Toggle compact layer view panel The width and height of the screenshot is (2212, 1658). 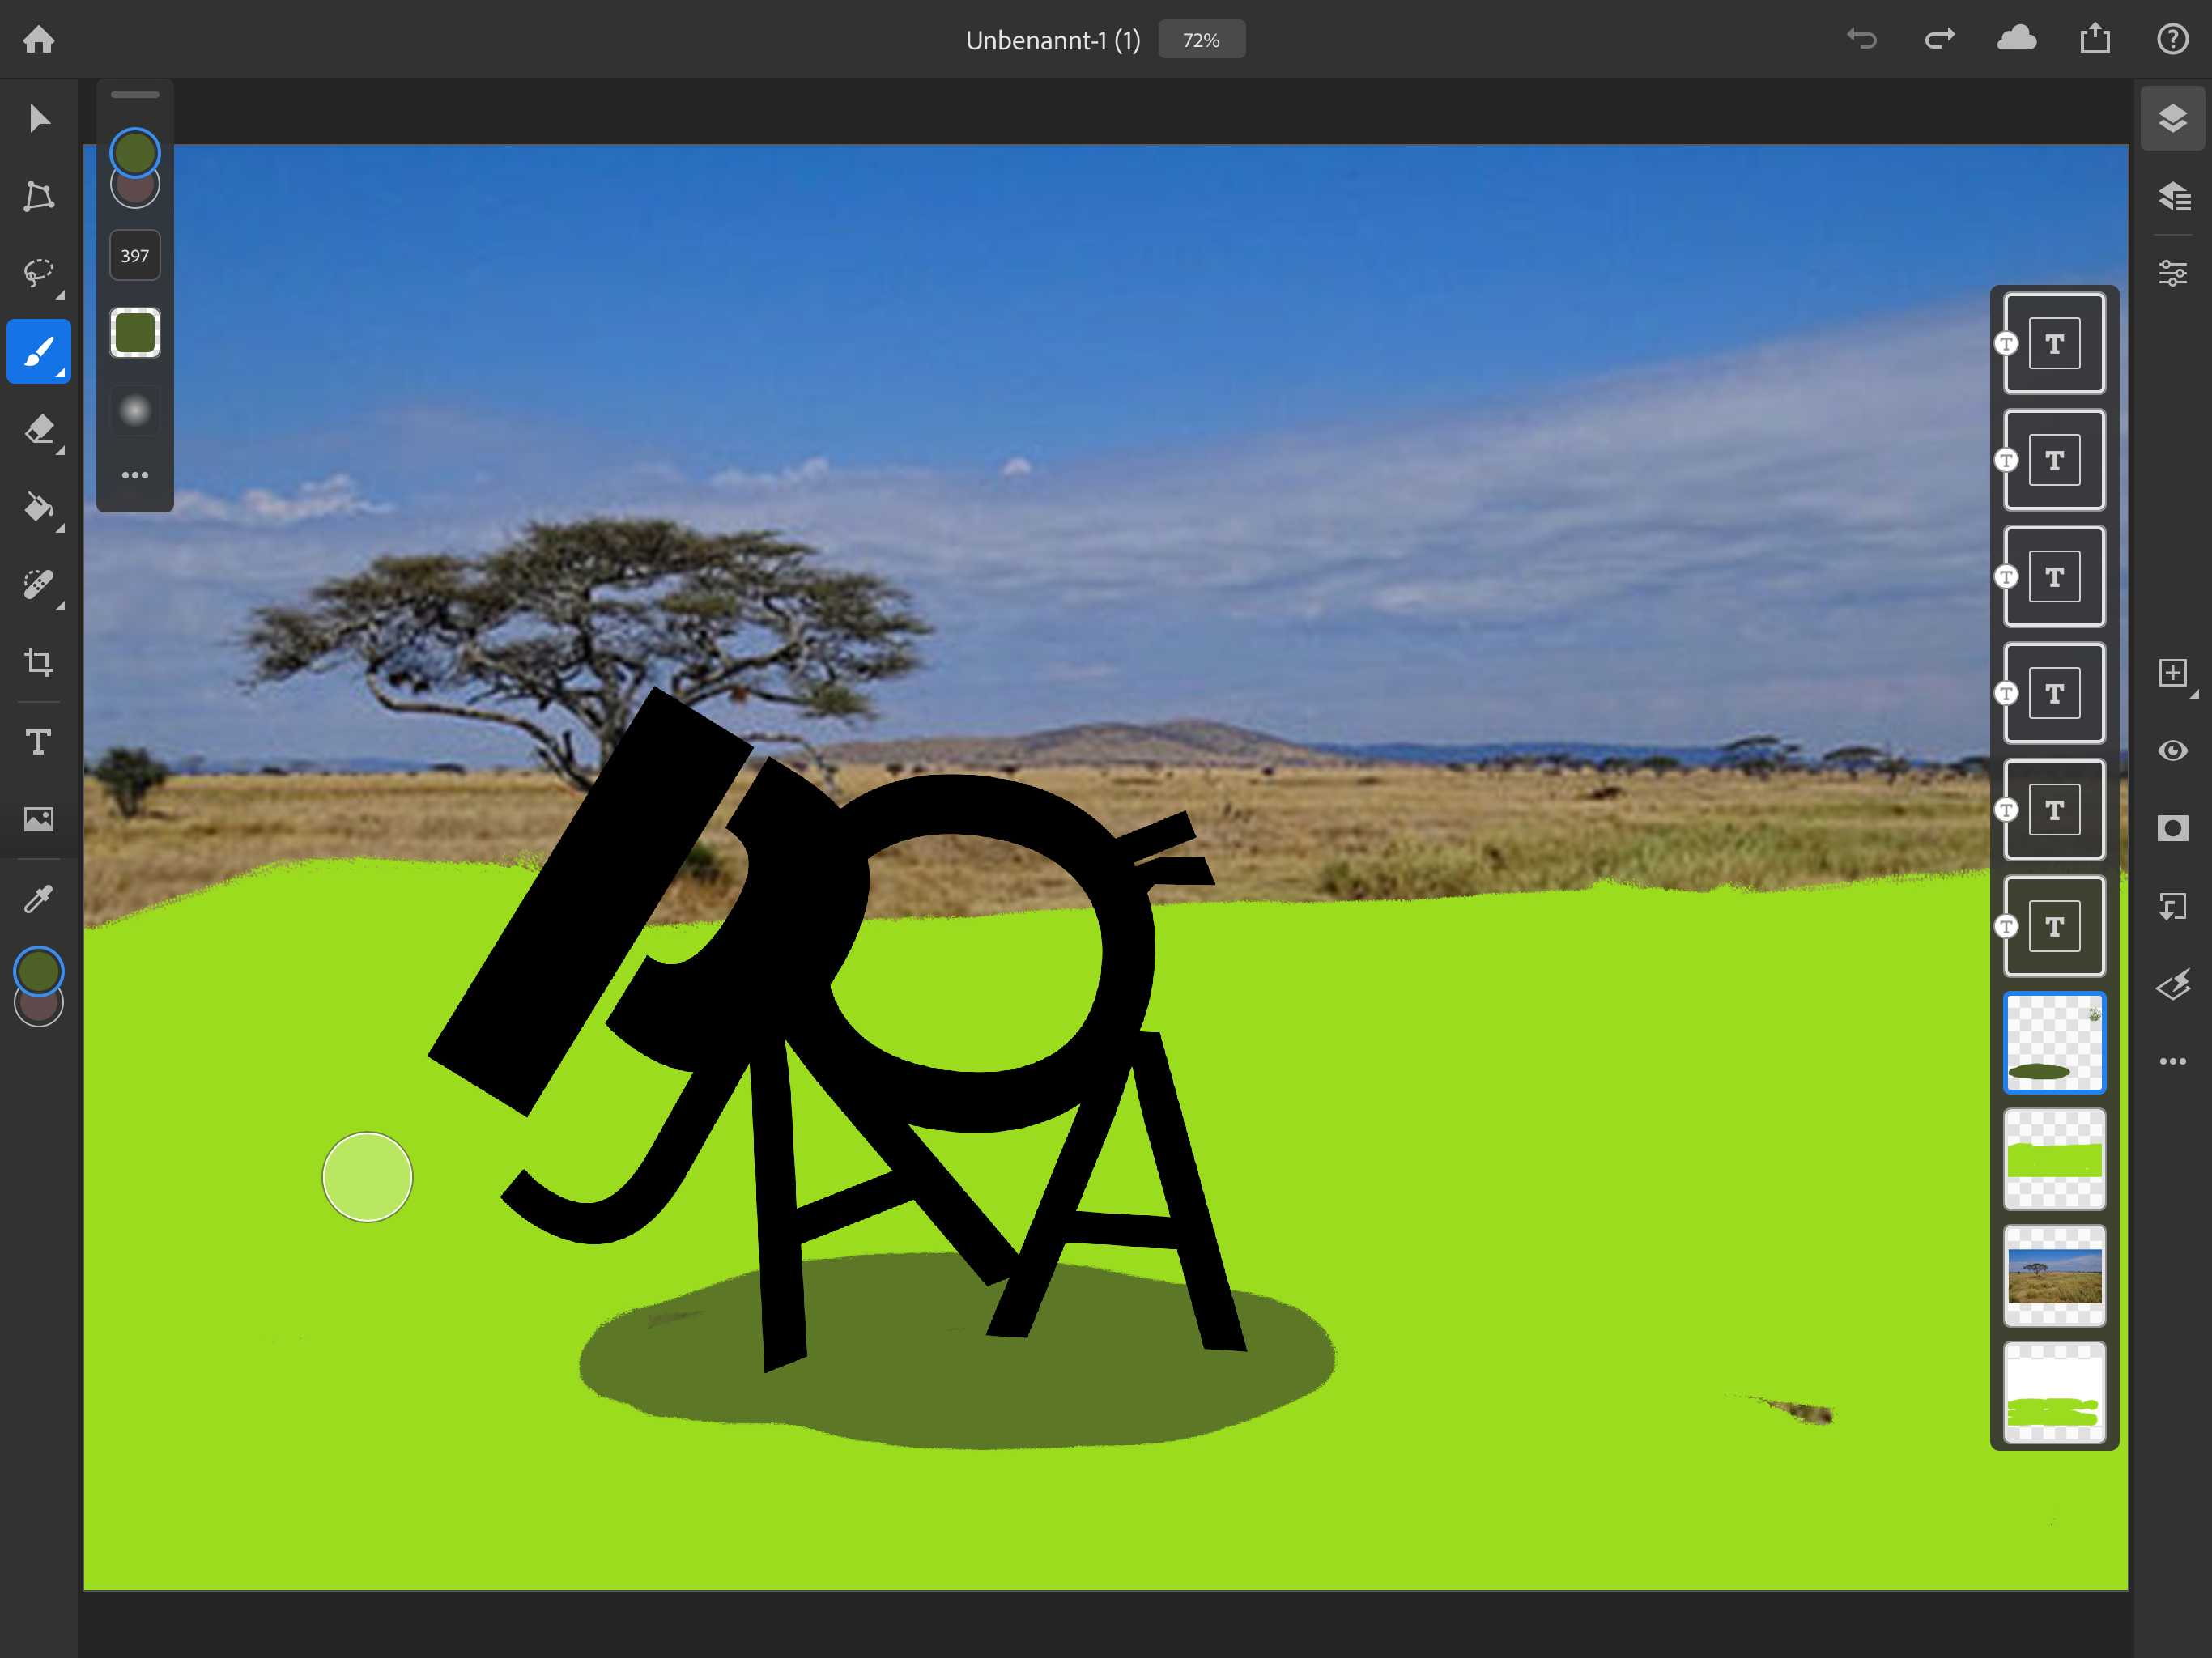click(x=2172, y=119)
